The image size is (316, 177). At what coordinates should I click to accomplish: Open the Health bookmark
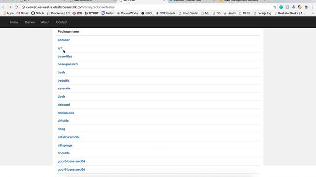[230, 13]
